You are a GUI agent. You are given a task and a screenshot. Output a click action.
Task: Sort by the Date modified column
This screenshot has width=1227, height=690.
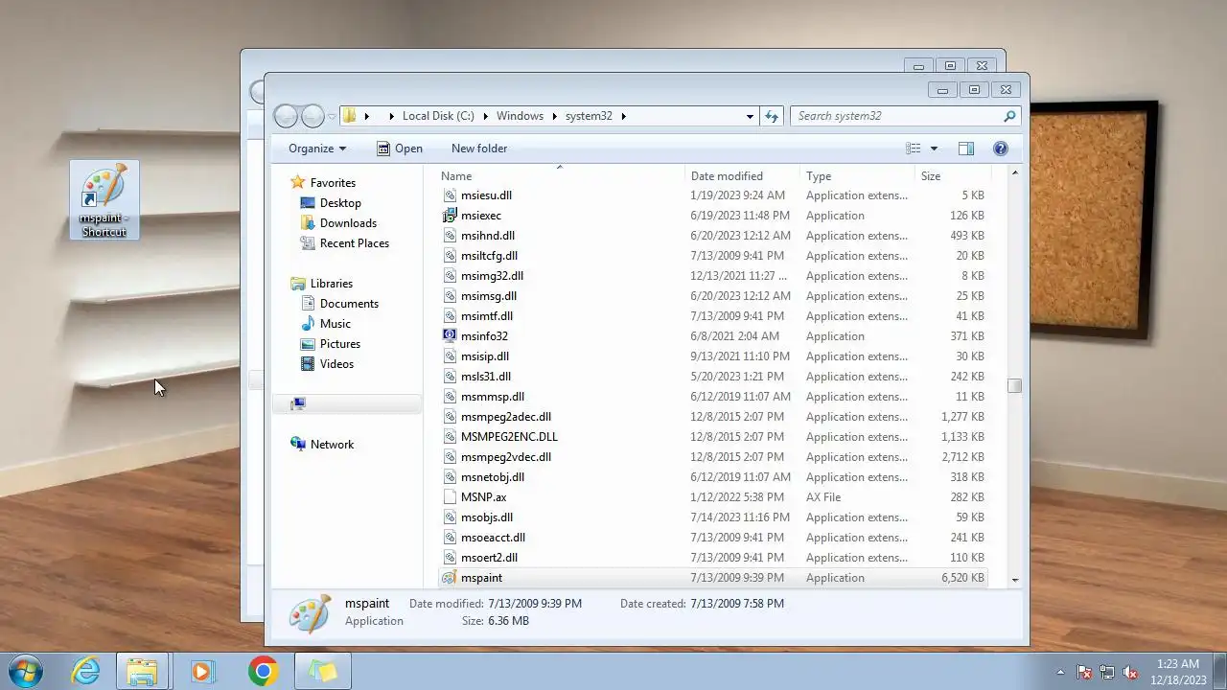click(743, 176)
